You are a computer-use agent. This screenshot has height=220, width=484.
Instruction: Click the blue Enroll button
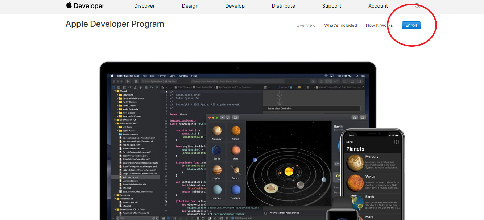coord(411,25)
